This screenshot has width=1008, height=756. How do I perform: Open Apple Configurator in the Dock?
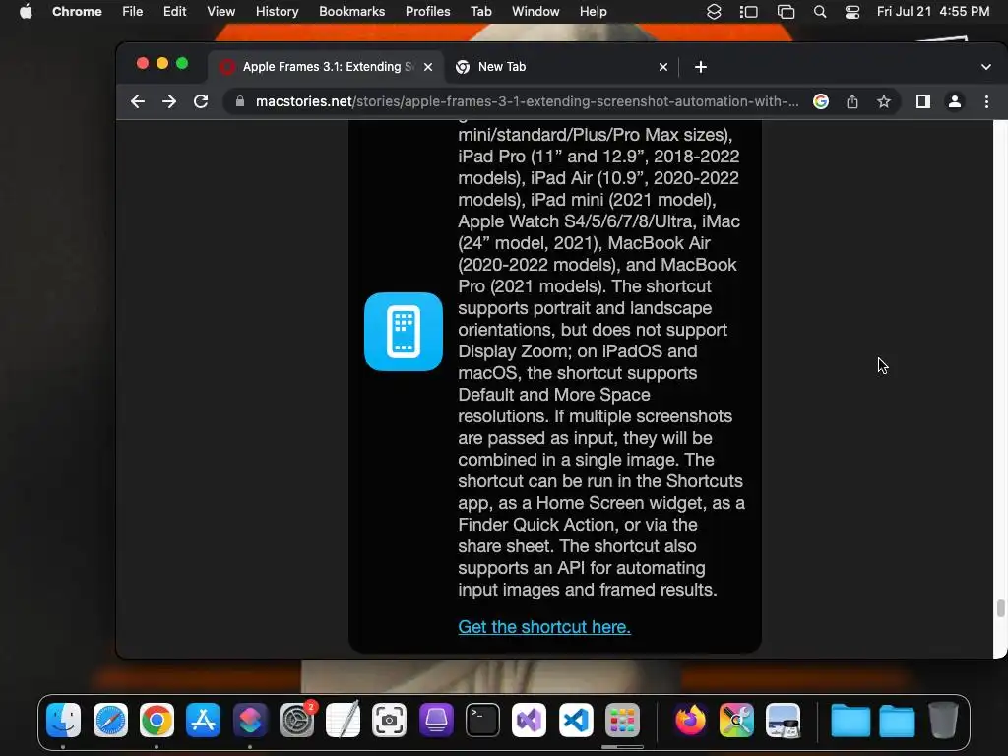436,720
